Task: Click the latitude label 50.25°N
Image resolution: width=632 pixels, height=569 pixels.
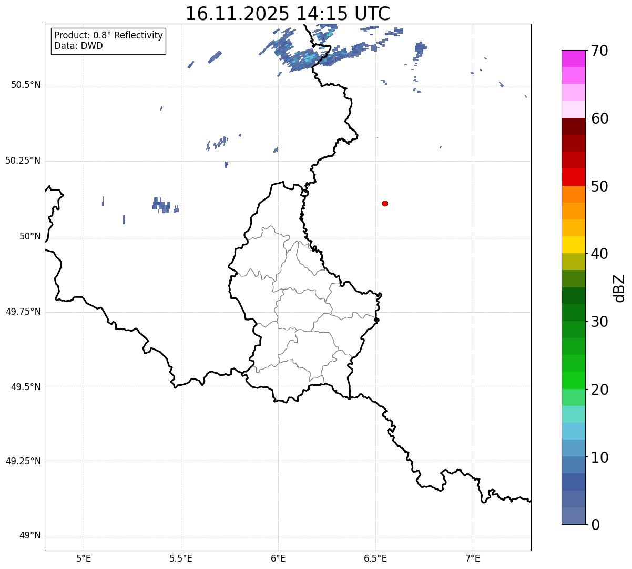Action: tap(23, 161)
